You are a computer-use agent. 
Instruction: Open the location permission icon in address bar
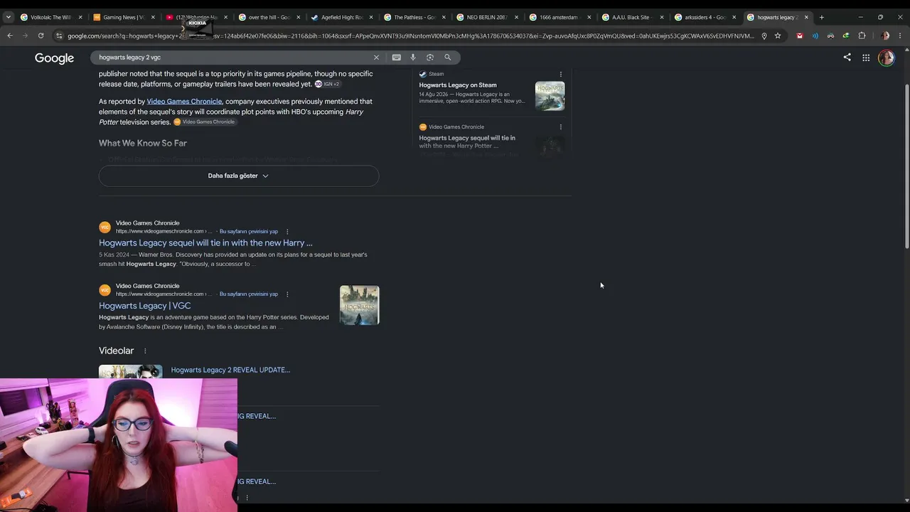(764, 36)
